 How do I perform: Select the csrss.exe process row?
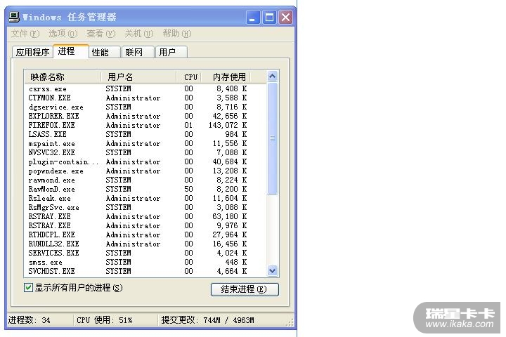[145, 88]
